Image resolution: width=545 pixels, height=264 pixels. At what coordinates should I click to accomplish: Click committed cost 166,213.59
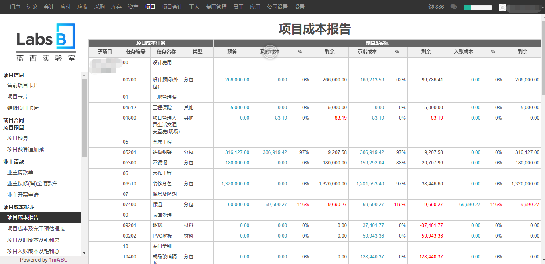click(x=372, y=80)
